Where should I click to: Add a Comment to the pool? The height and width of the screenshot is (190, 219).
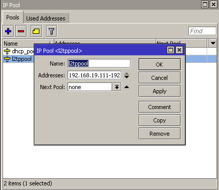(160, 107)
